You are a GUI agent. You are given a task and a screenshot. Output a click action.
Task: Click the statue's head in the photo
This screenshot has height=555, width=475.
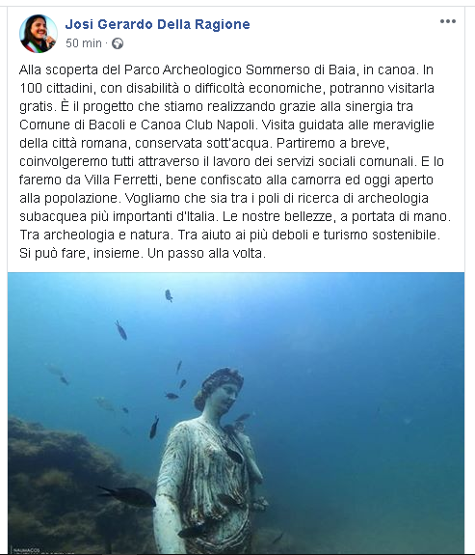point(222,389)
